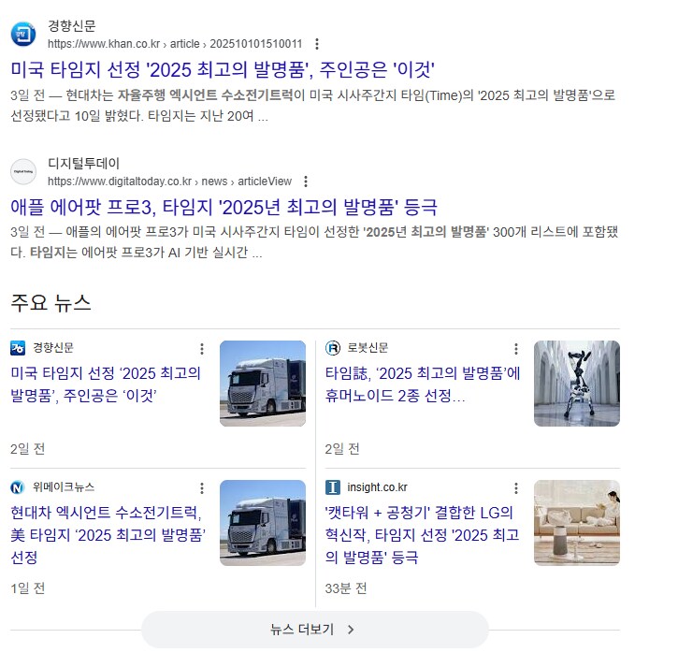This screenshot has width=678, height=653.
Task: Open 애플 에어팟 프로3 타임지 headline
Action: click(x=224, y=207)
